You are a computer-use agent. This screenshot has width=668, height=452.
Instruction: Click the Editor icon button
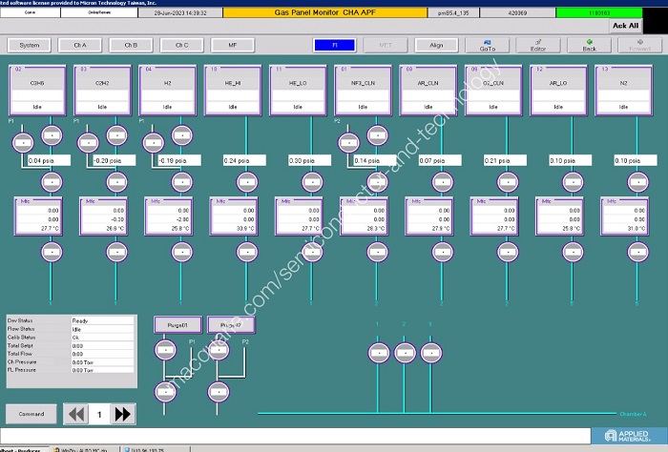(x=538, y=45)
